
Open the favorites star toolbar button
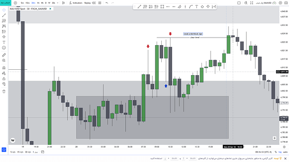click(4, 150)
